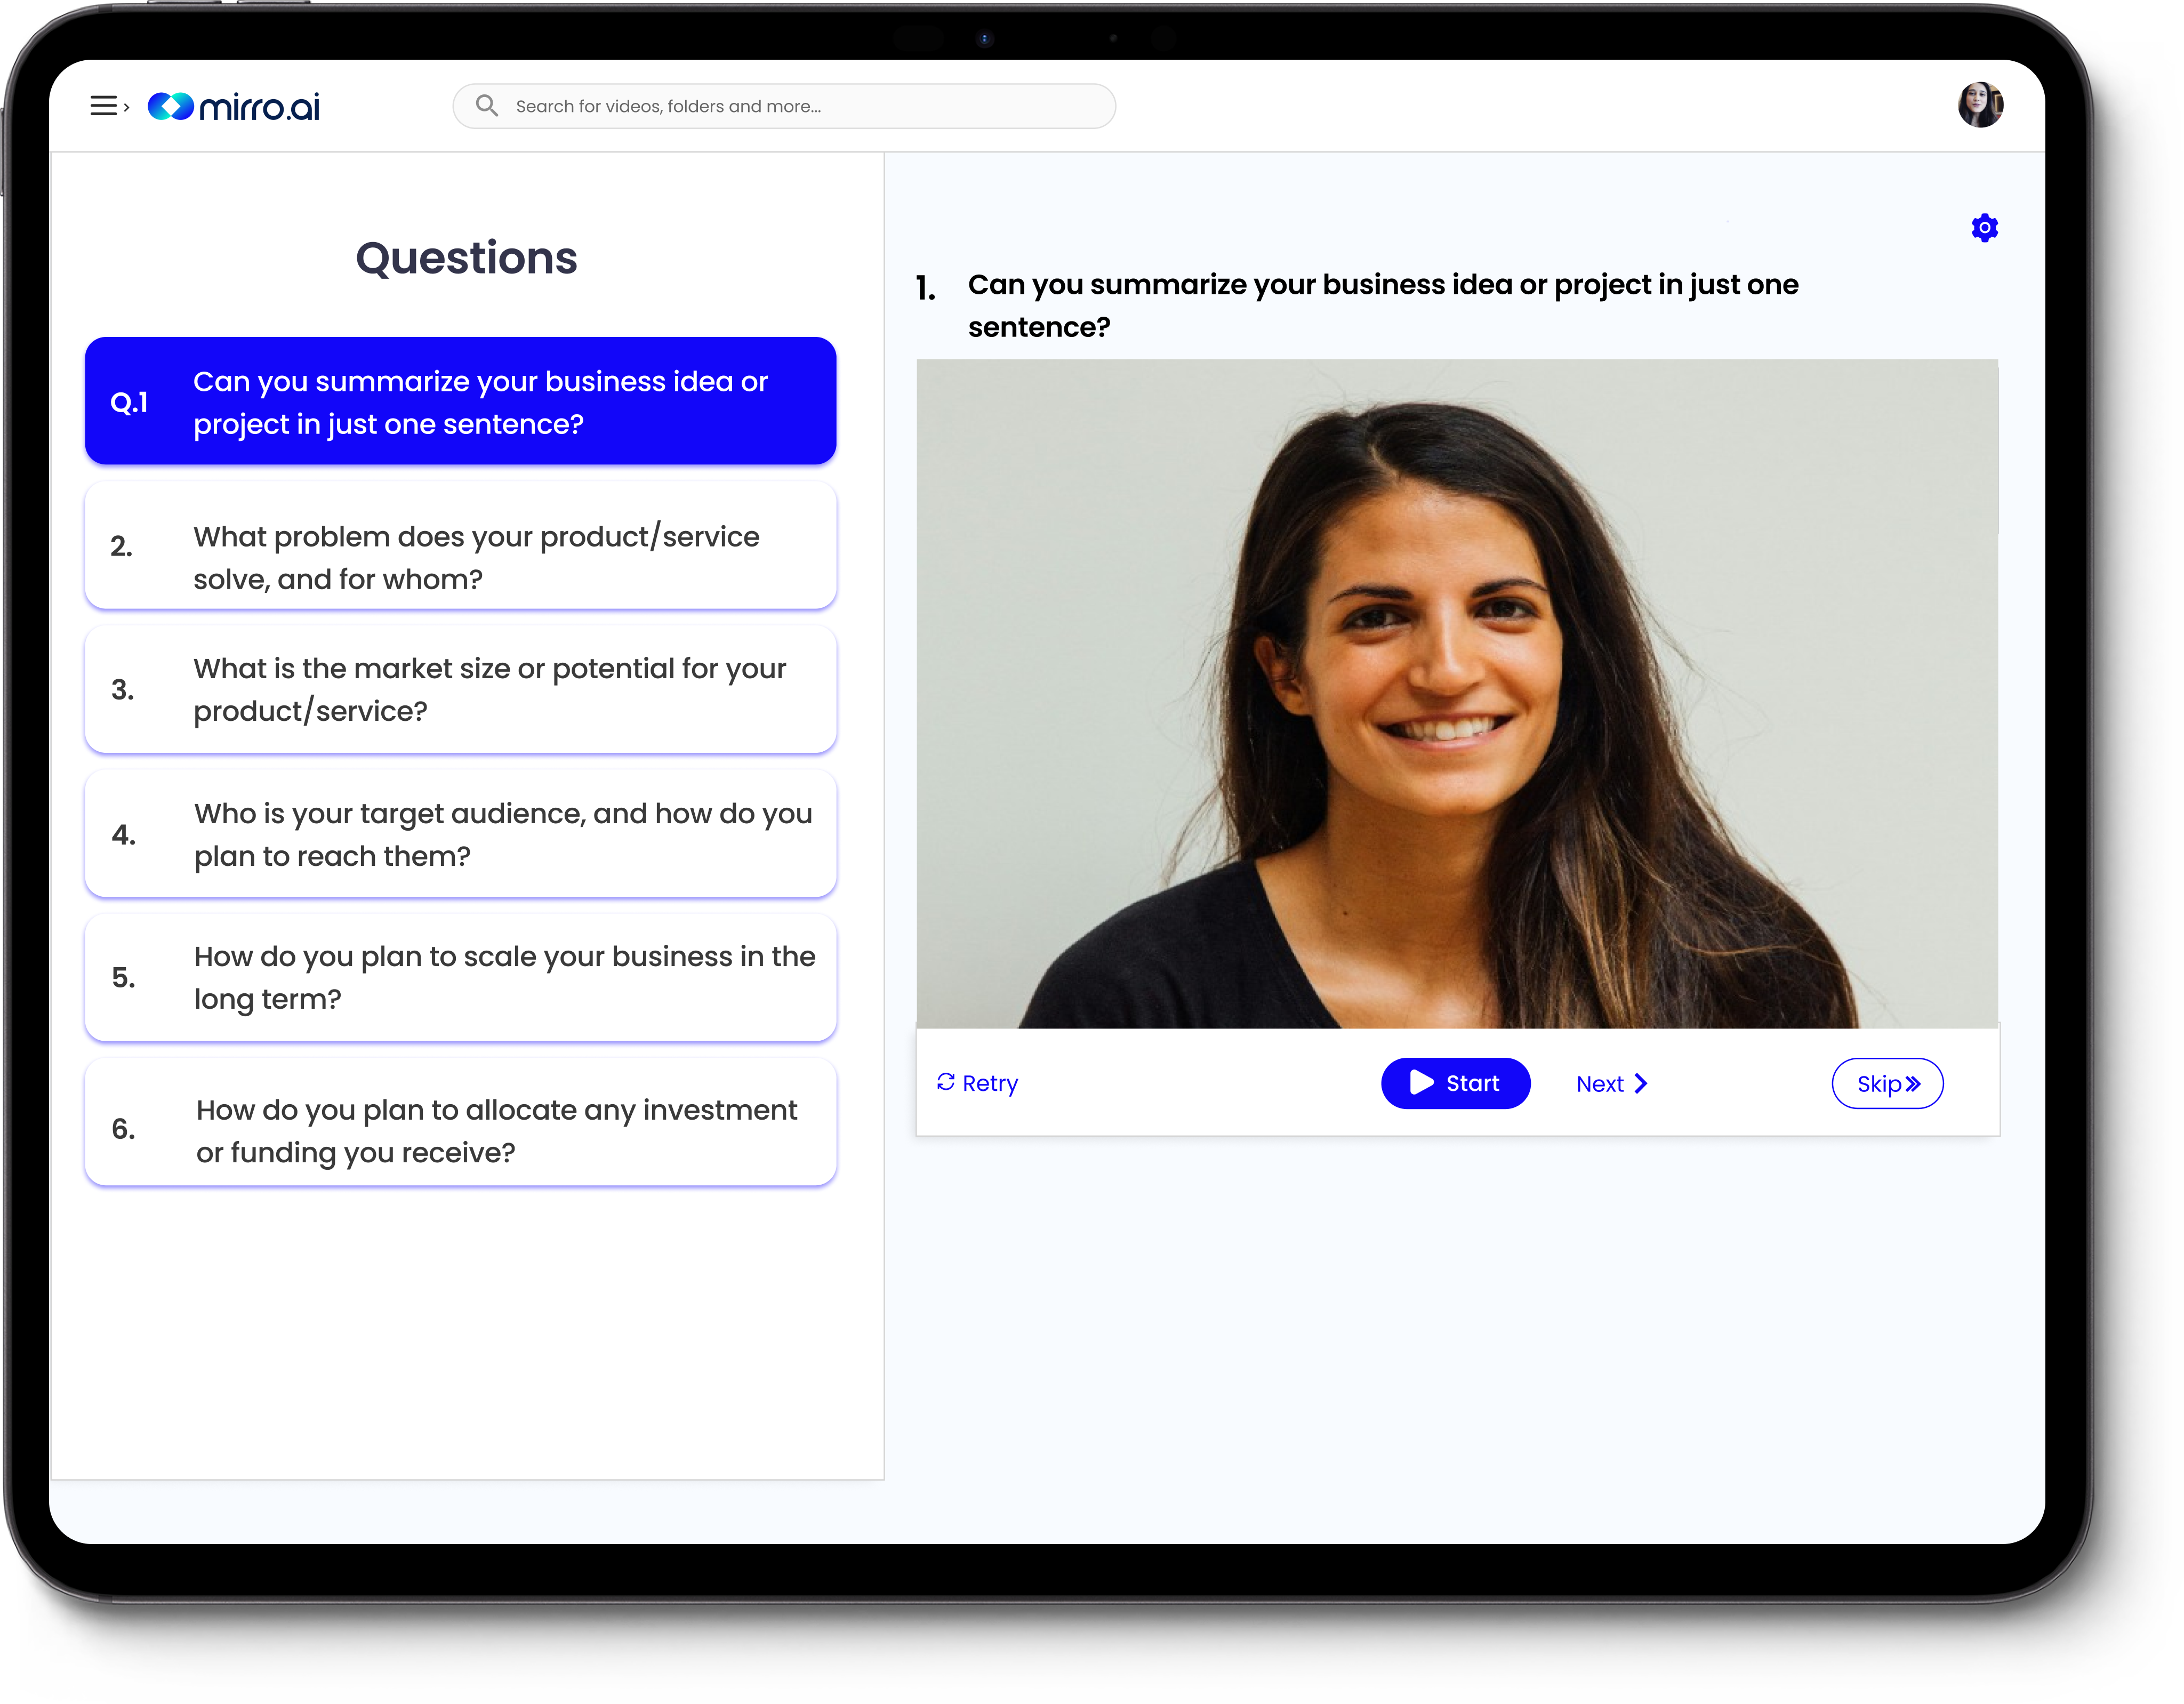Click the Start recording button
Screen dimensions: 2184x1704
pos(1454,1082)
